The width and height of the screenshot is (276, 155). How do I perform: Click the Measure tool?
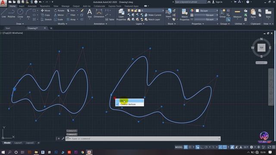click(237, 13)
